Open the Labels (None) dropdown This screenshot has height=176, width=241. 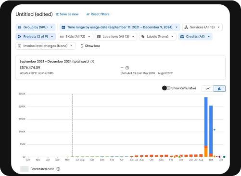click(x=158, y=37)
